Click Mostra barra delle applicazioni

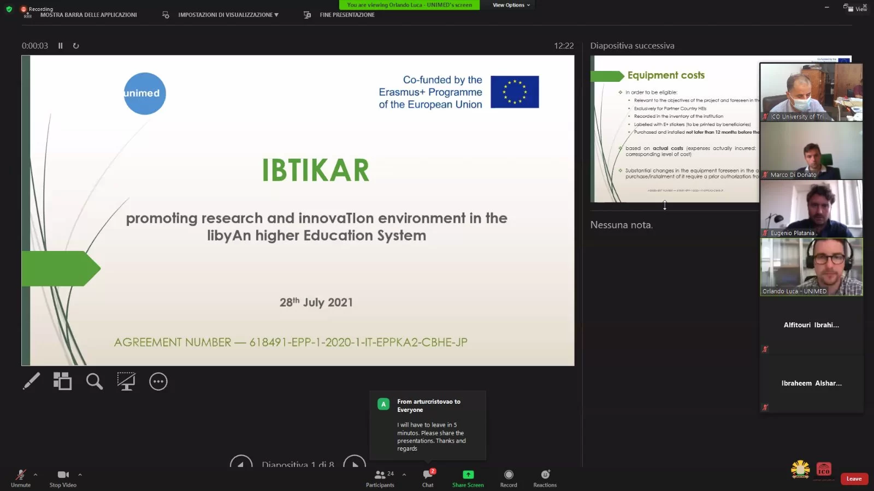coord(88,15)
